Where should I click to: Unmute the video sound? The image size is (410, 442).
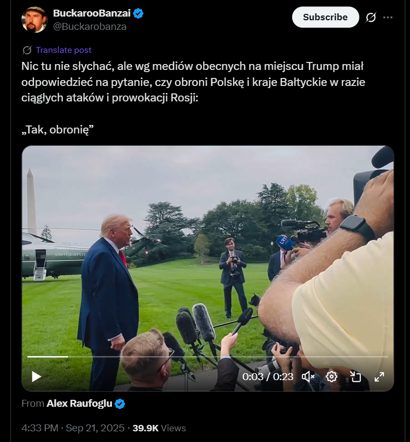[308, 376]
